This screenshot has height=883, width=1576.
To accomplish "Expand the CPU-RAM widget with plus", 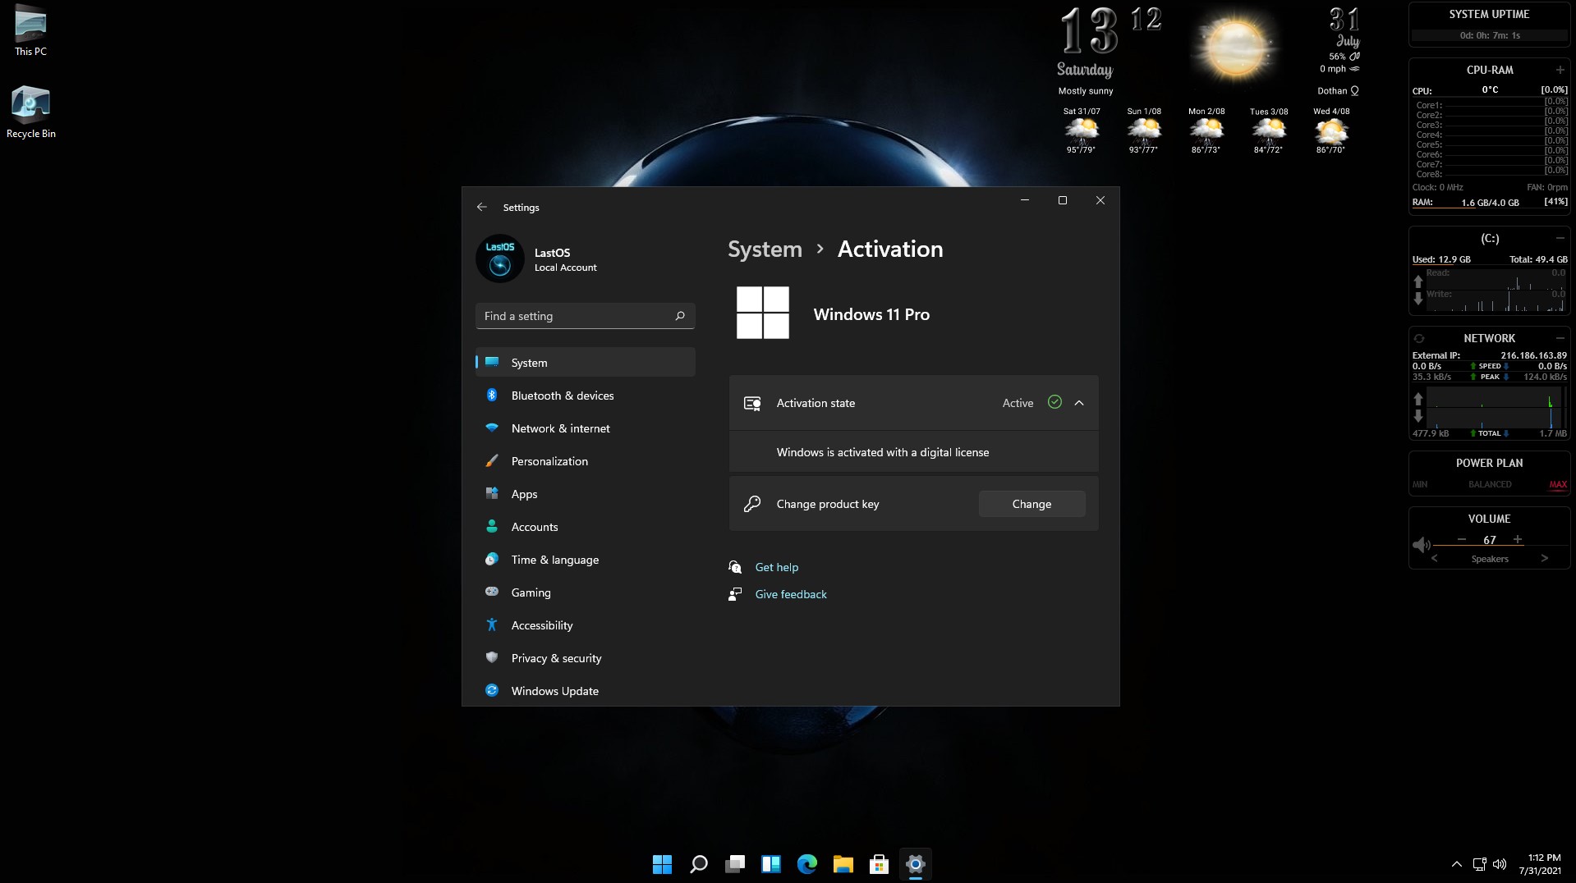I will 1560,70.
